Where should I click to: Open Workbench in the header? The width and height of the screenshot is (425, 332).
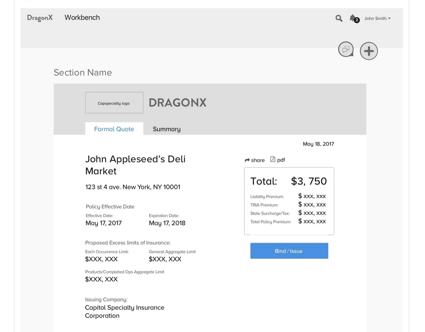coord(82,18)
